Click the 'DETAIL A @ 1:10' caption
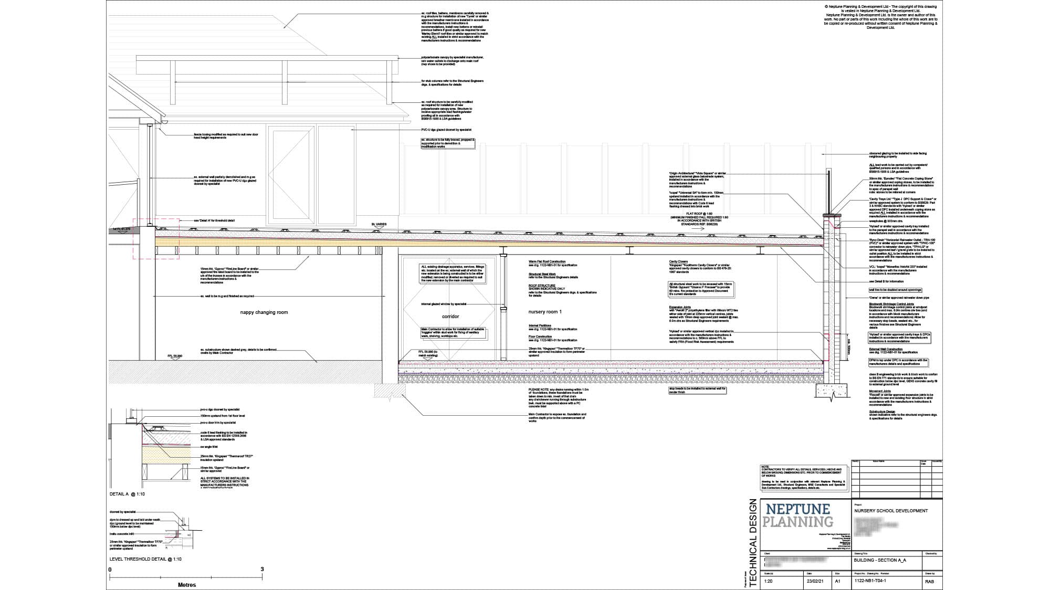1050x590 pixels. point(127,494)
